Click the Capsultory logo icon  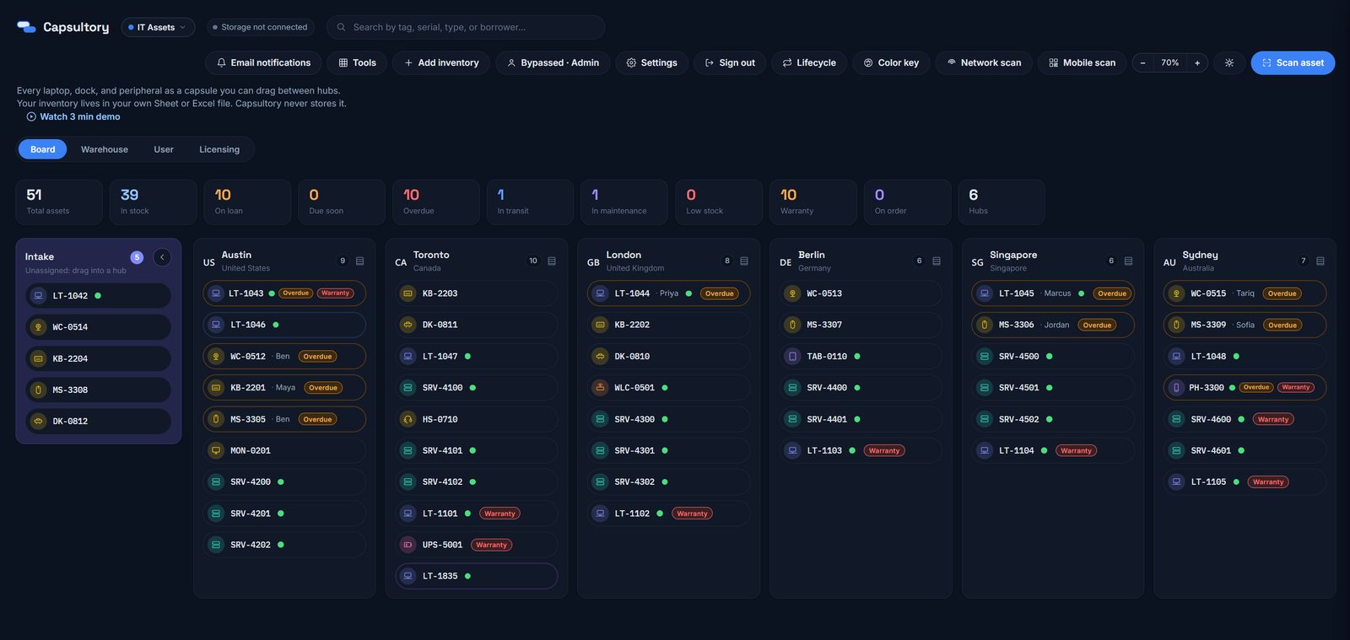point(26,27)
